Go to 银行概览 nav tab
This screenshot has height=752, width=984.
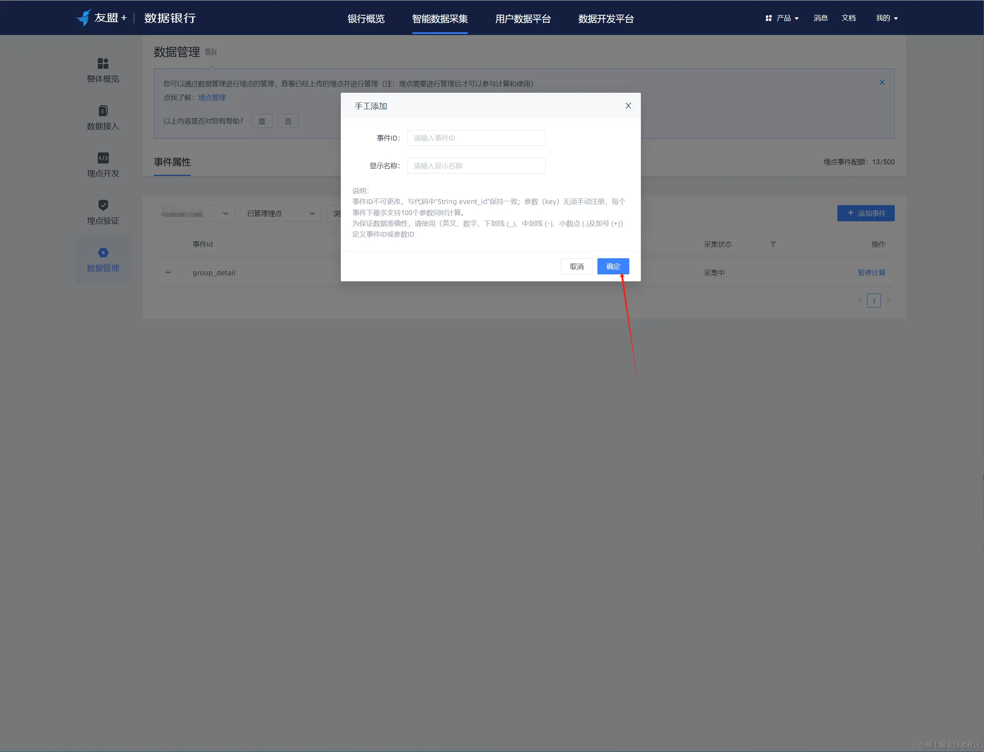tap(365, 19)
